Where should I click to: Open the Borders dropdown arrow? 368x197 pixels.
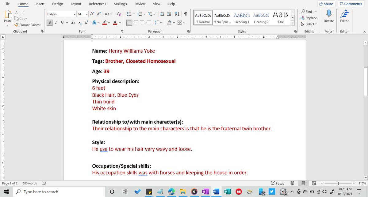184,23
